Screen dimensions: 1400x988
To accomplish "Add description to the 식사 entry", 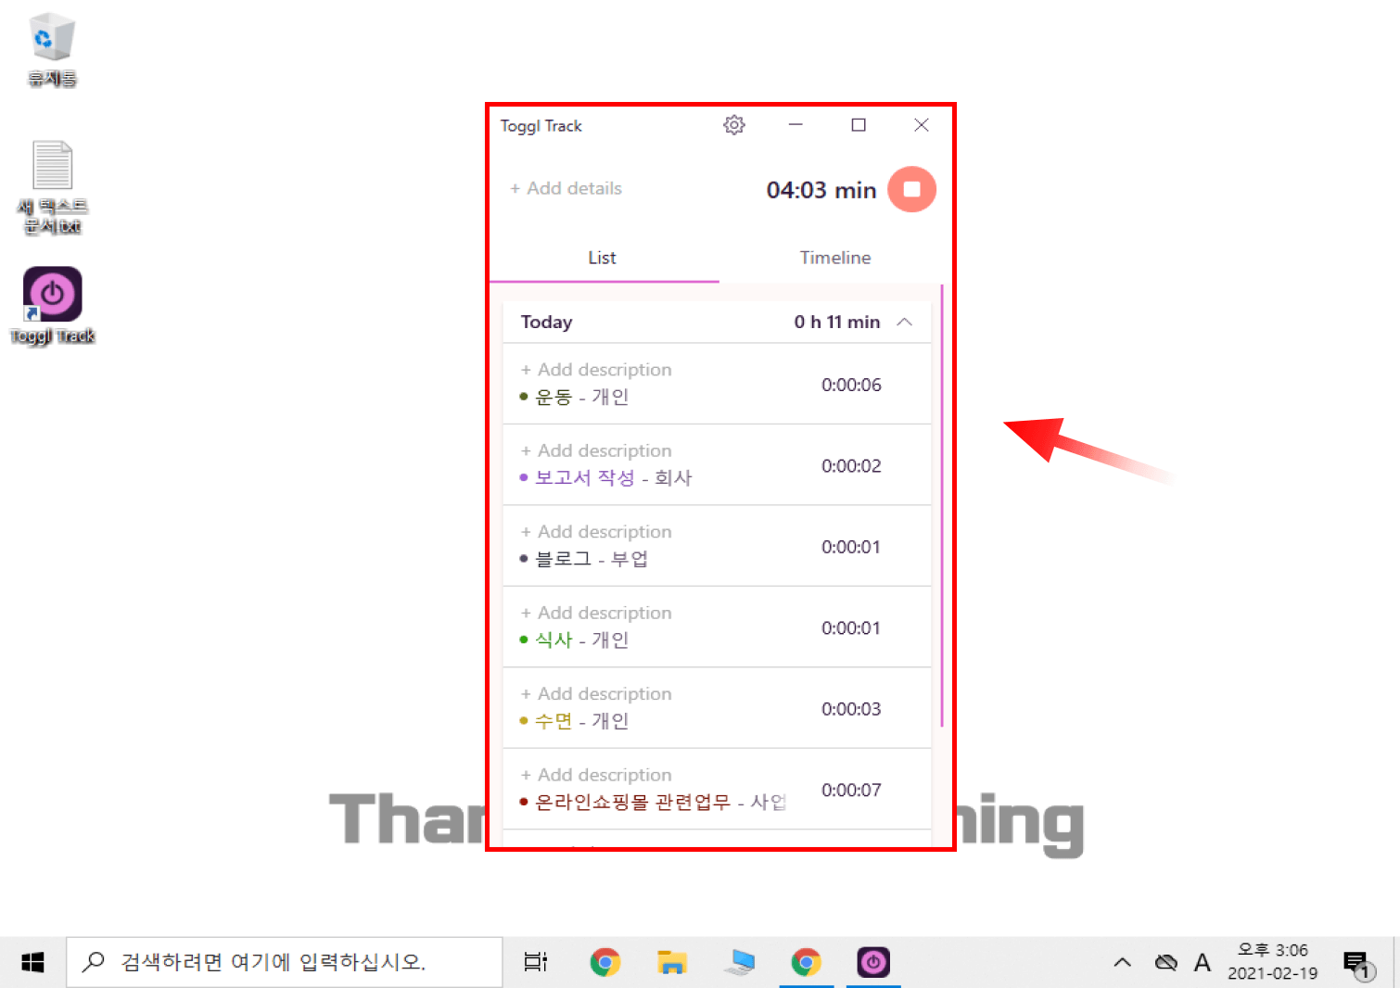I will coord(596,613).
